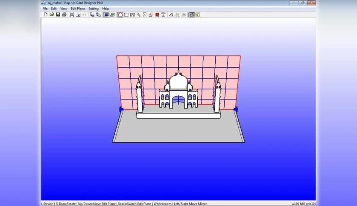This screenshot has height=206, width=357.
Task: Click the overlapping squares copy icon
Action: [x=151, y=15]
